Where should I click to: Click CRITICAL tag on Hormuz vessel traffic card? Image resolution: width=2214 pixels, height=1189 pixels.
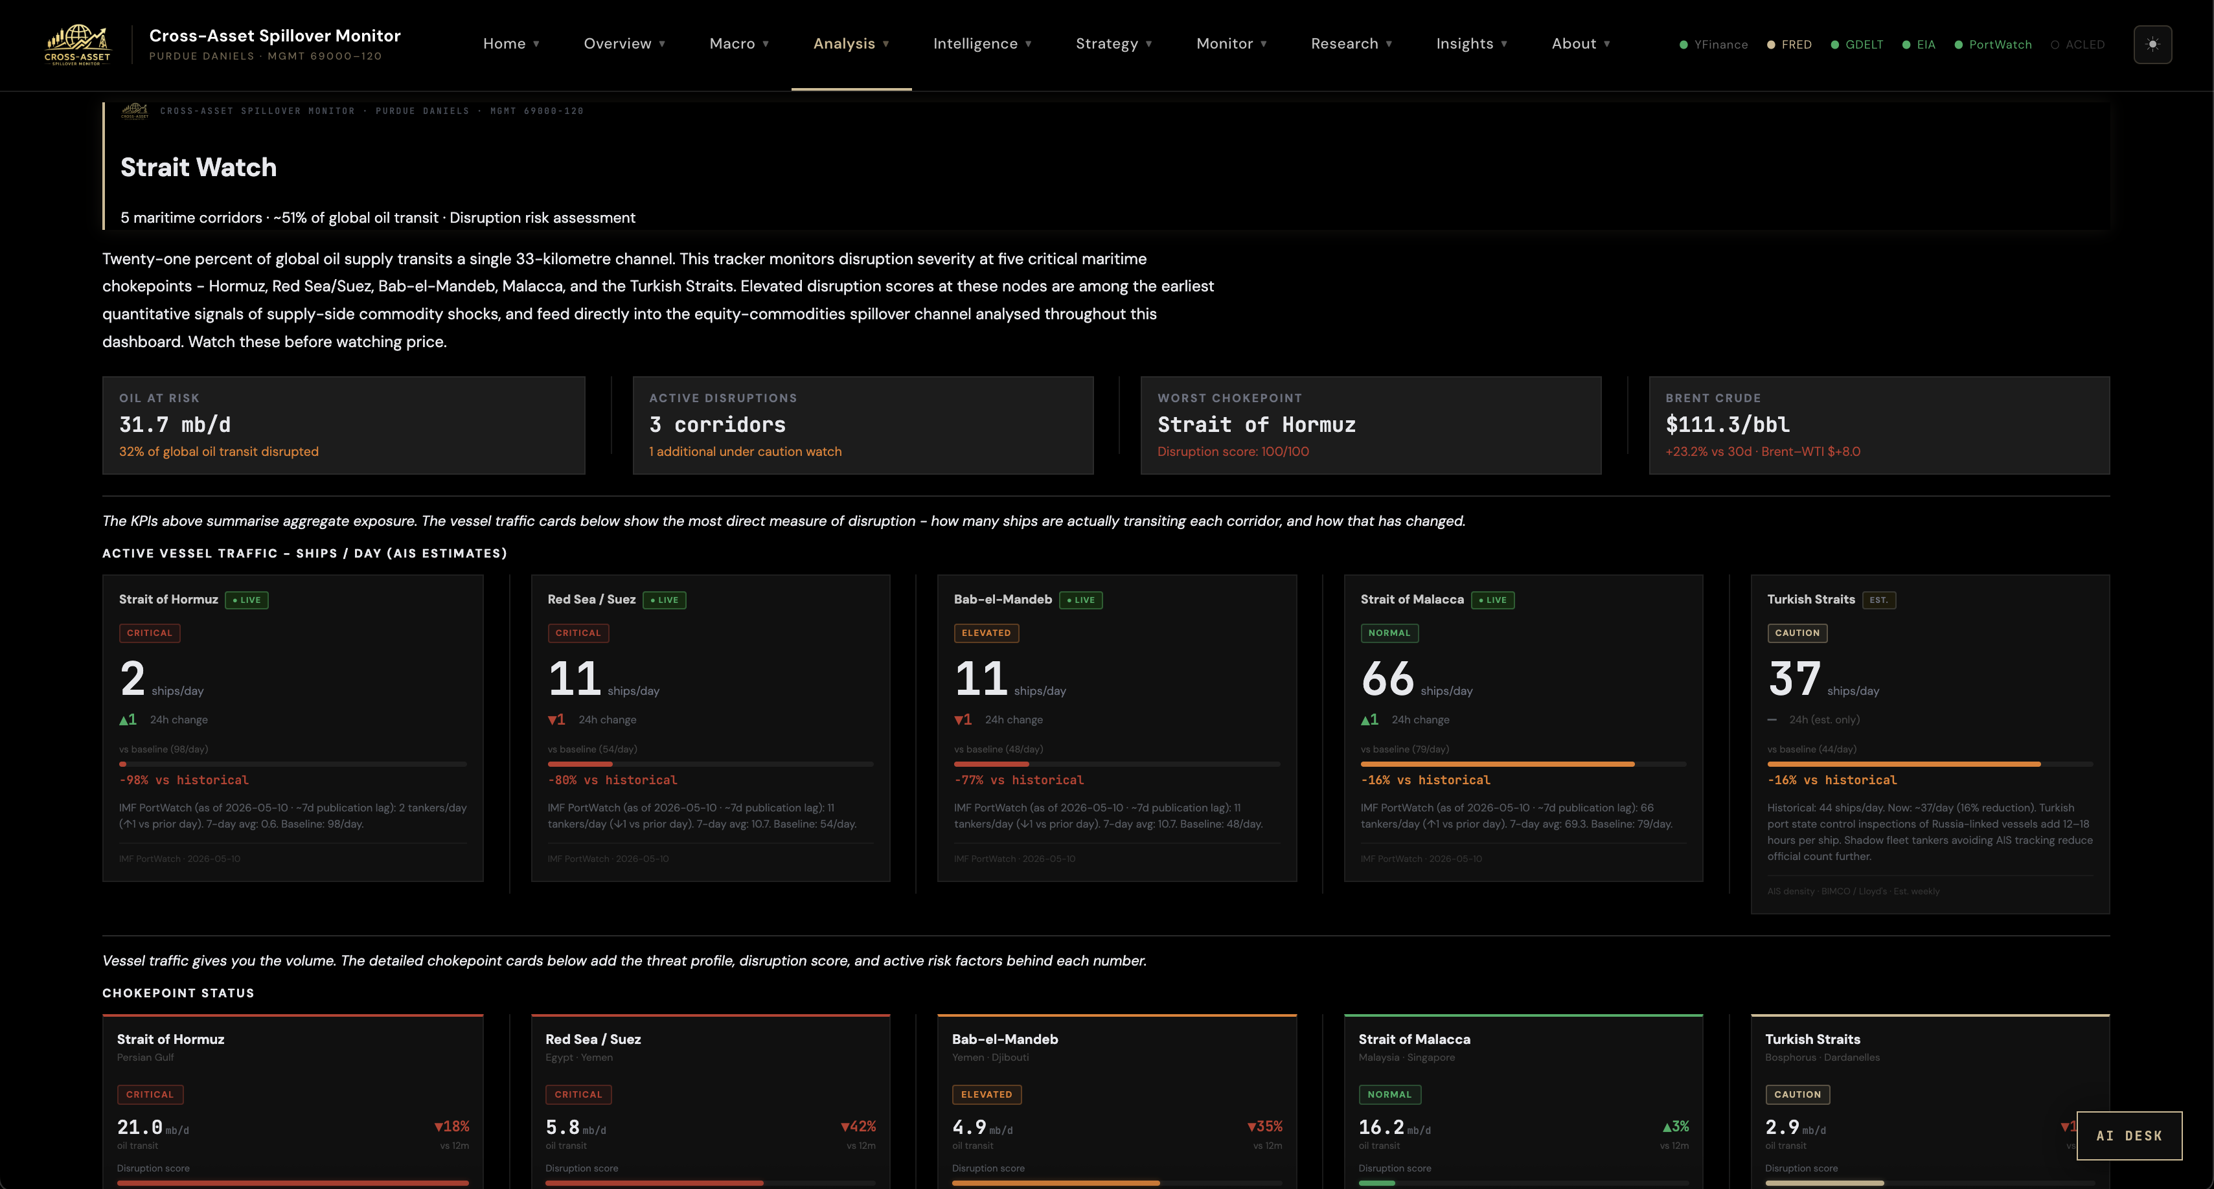pos(150,633)
